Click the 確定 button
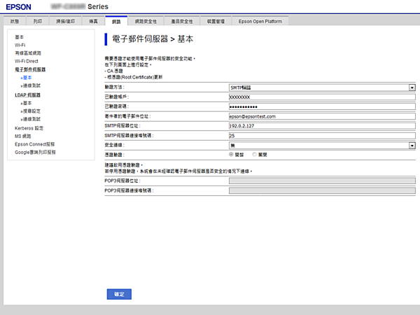 [118, 294]
